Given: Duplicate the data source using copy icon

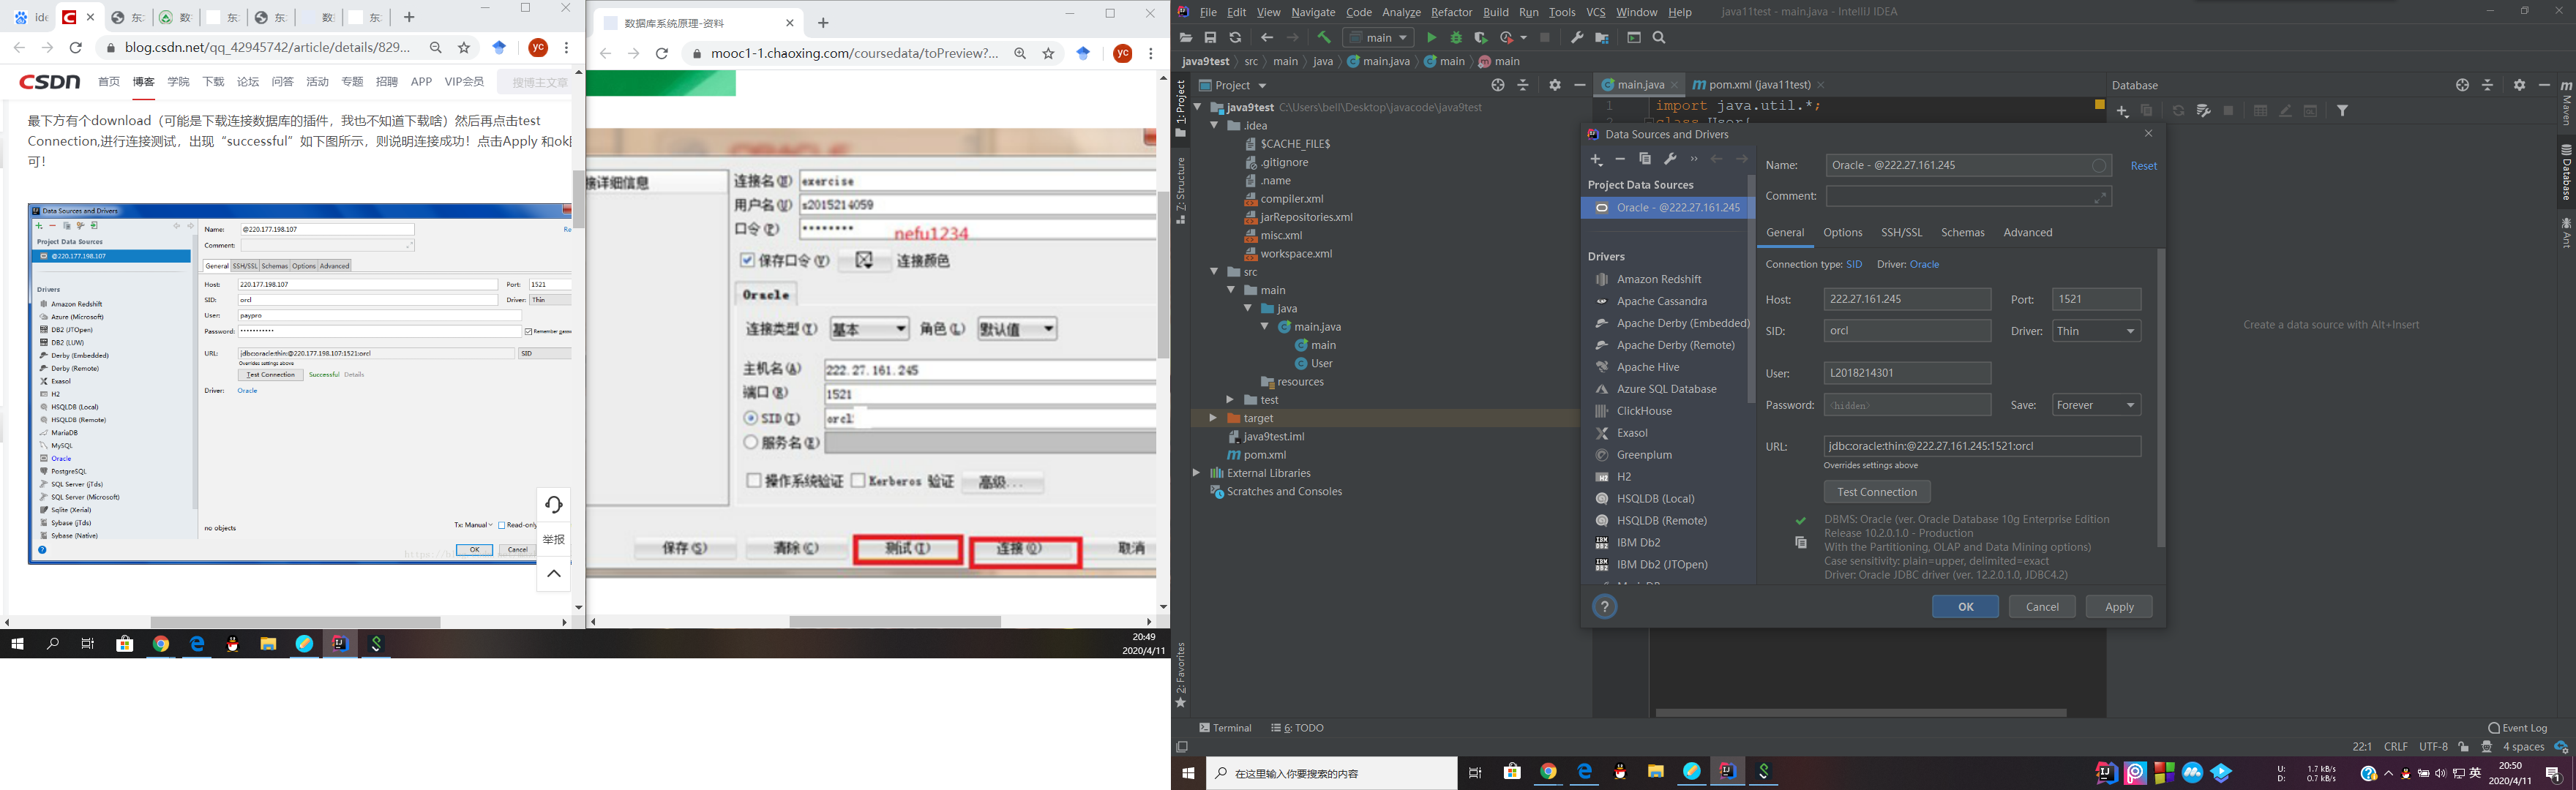Looking at the screenshot, I should click(x=1645, y=159).
